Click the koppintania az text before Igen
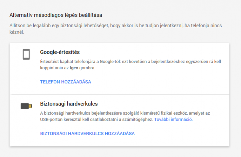 (x=55, y=68)
